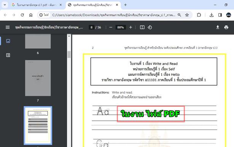Zoom in with the plus button
Image resolution: width=234 pixels, height=147 pixels.
(131, 27)
